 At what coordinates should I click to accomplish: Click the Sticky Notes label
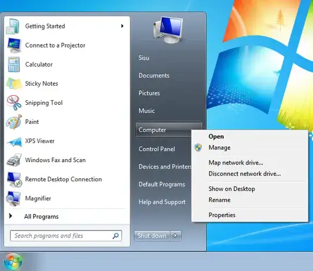[41, 83]
